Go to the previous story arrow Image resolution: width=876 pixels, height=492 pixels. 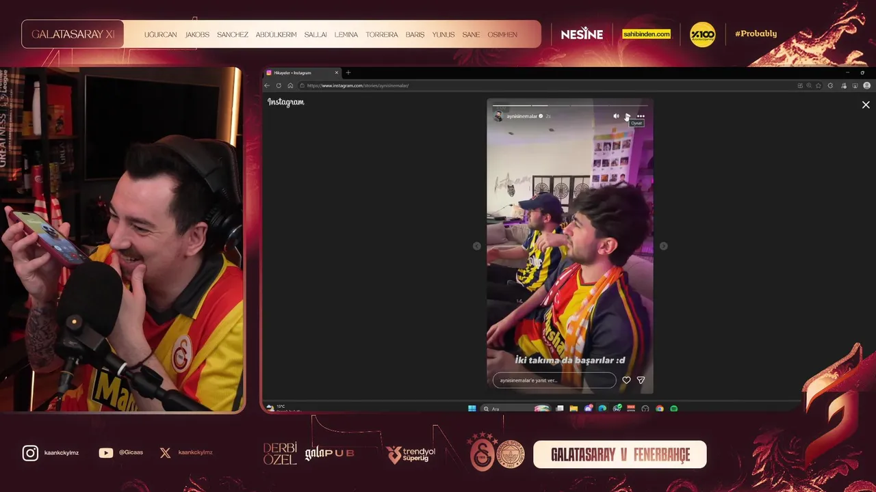click(x=477, y=246)
